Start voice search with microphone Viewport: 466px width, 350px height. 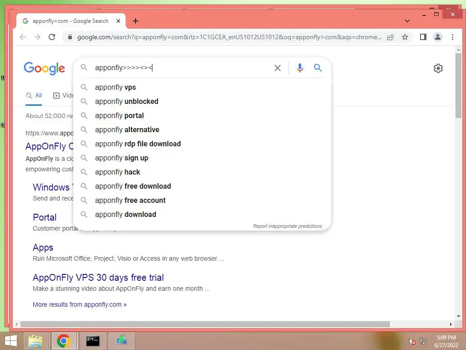click(300, 68)
